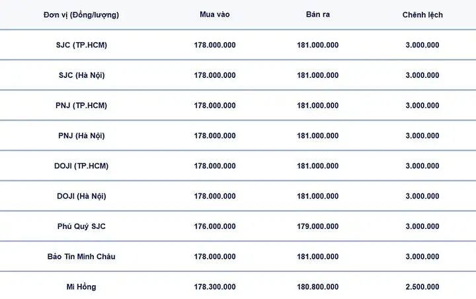The width and height of the screenshot is (476, 299).
Task: Click the 'SJC (TP.HCM)' row label
Action: [81, 45]
